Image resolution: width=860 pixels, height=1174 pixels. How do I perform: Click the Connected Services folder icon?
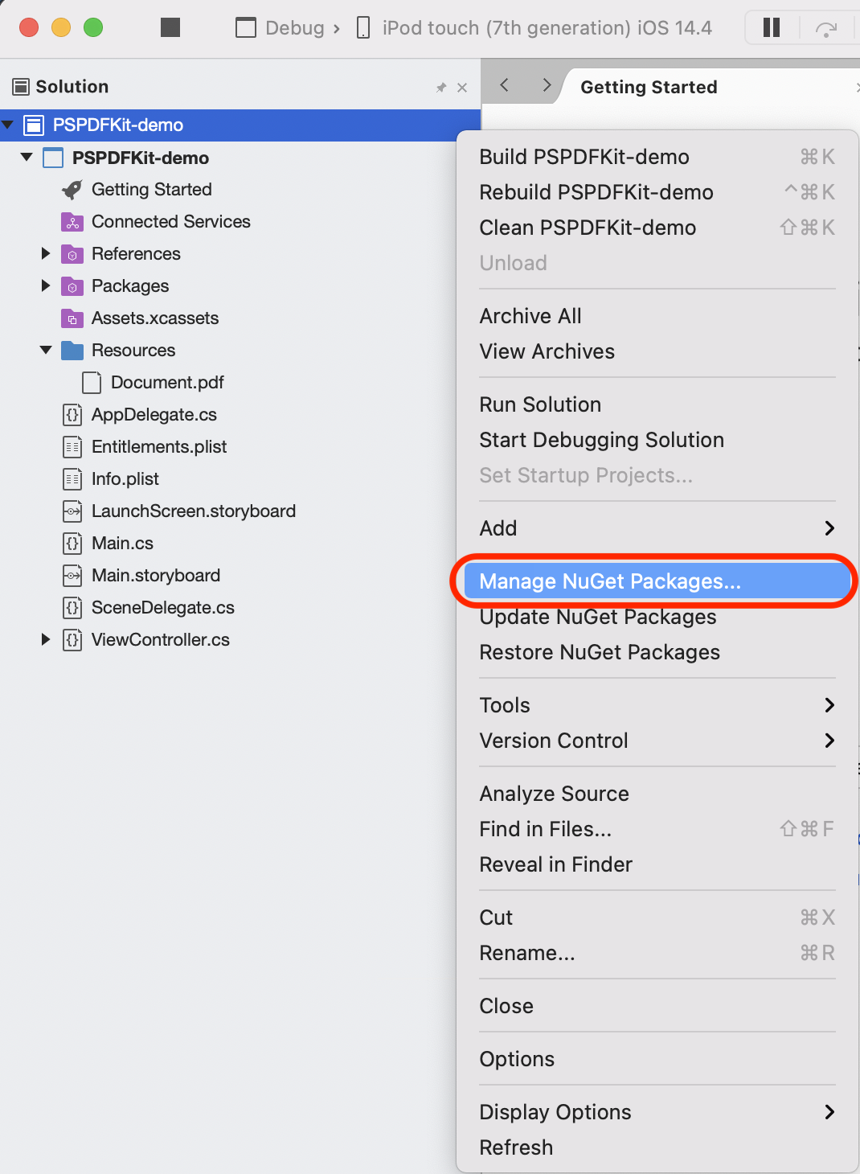(72, 222)
